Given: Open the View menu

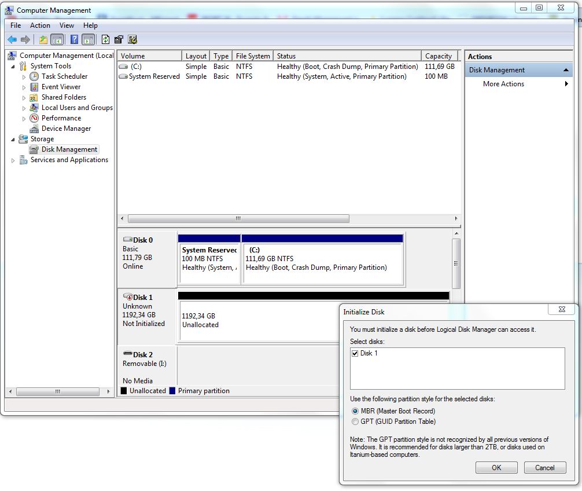Looking at the screenshot, I should click(x=67, y=25).
